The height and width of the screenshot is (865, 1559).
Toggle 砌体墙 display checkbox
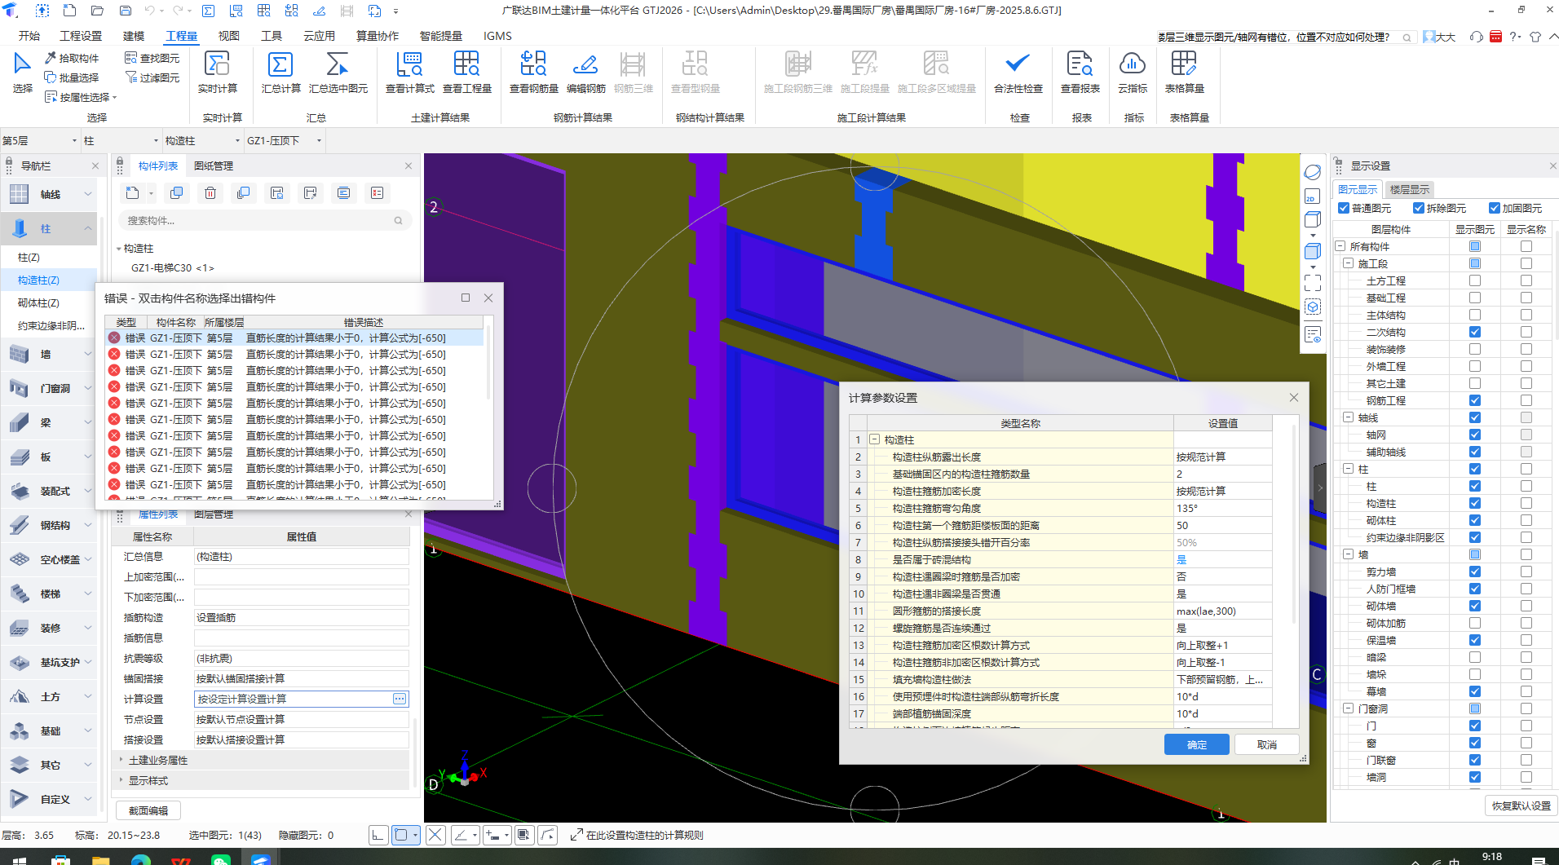pyautogui.click(x=1474, y=606)
